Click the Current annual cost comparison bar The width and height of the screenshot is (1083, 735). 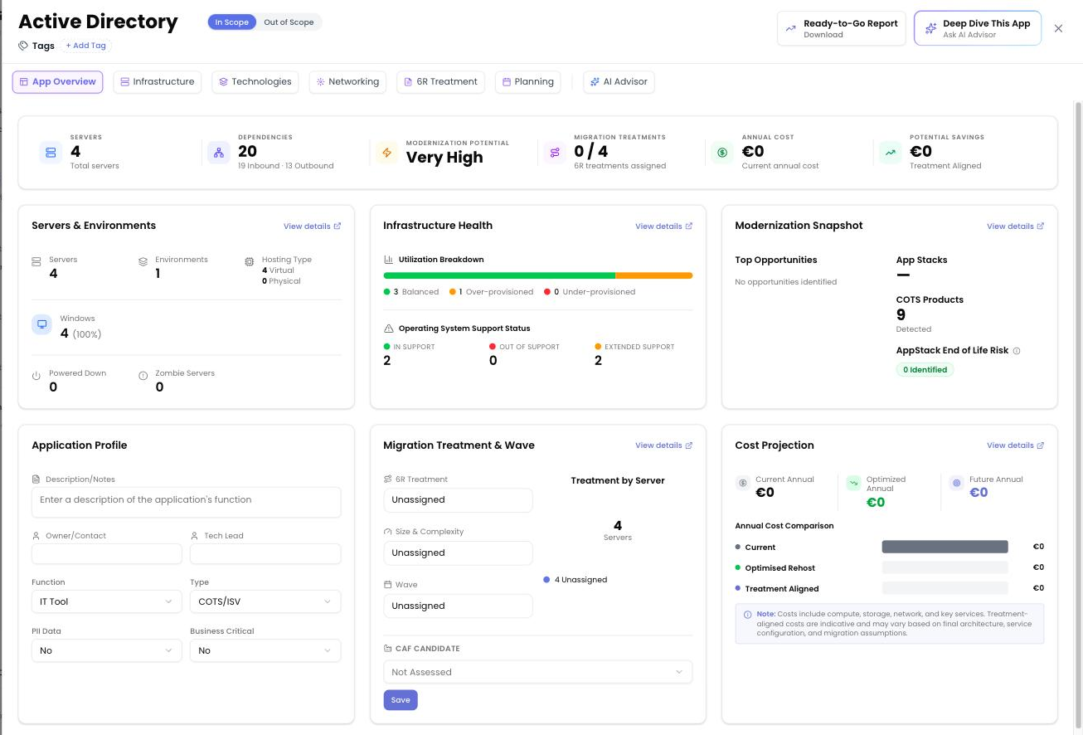pyautogui.click(x=945, y=547)
